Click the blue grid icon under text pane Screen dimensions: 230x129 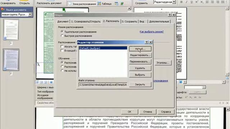(x=181, y=82)
